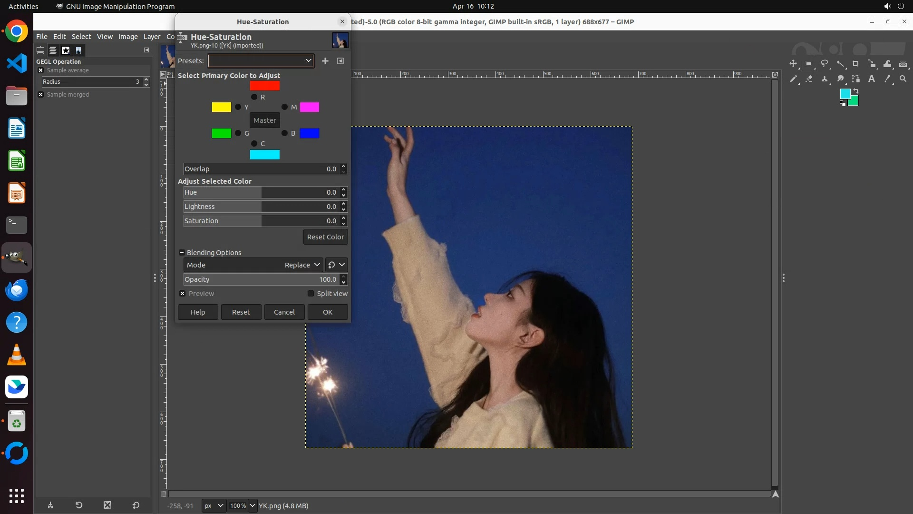Open the Image menu
913x514 pixels.
[128, 37]
